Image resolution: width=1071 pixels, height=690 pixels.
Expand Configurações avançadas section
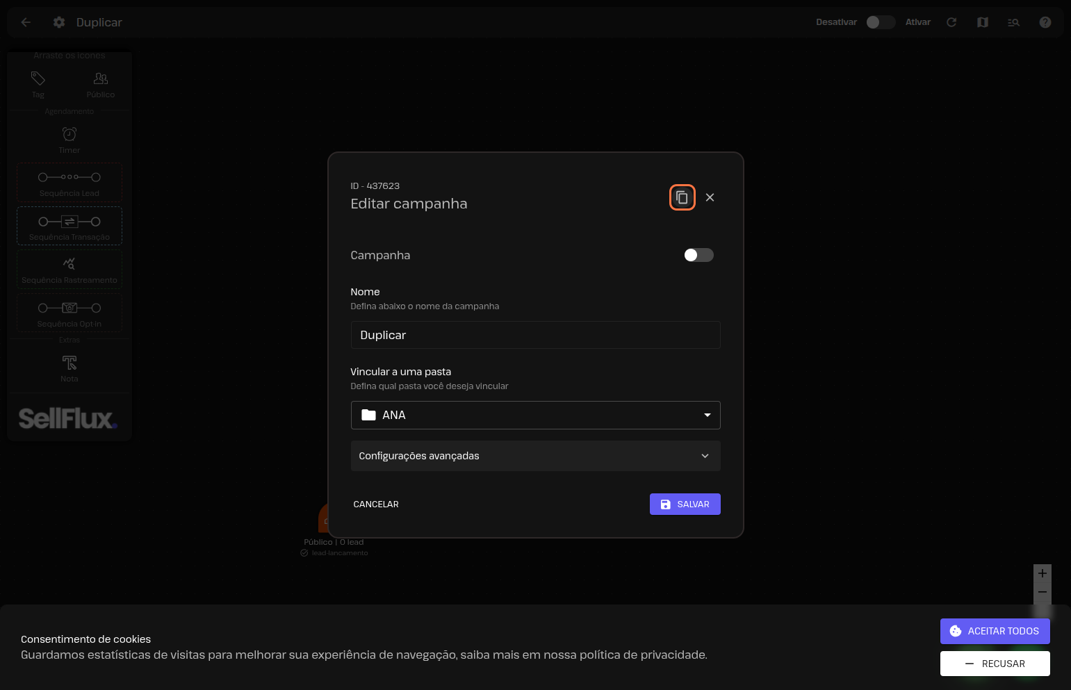(x=535, y=456)
